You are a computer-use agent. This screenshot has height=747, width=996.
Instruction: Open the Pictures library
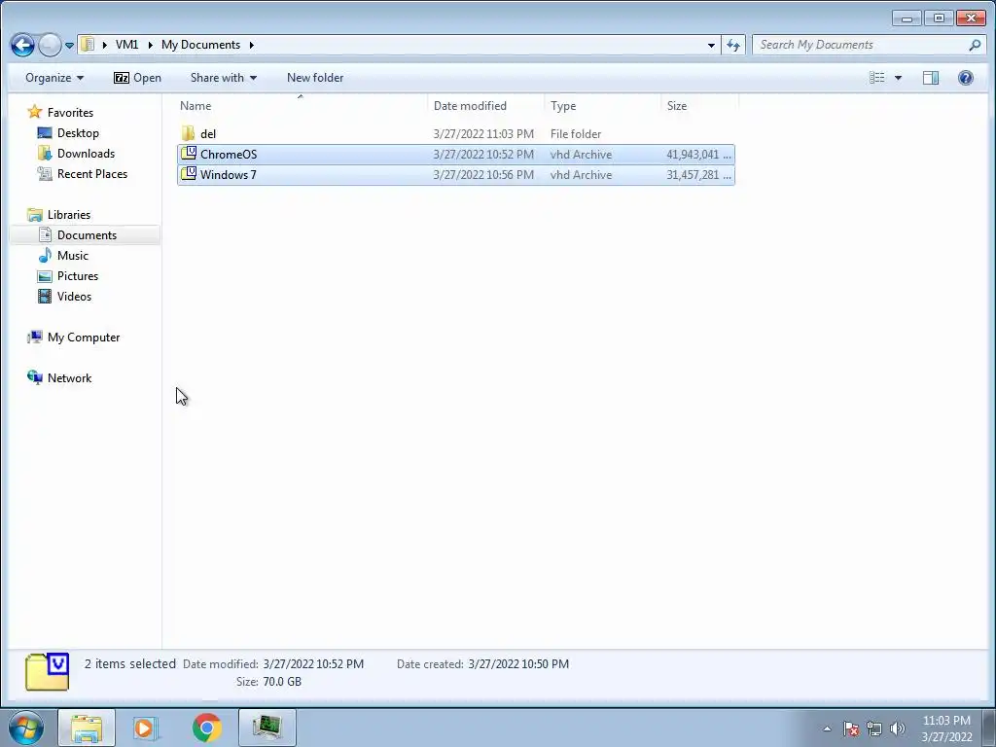coord(78,275)
